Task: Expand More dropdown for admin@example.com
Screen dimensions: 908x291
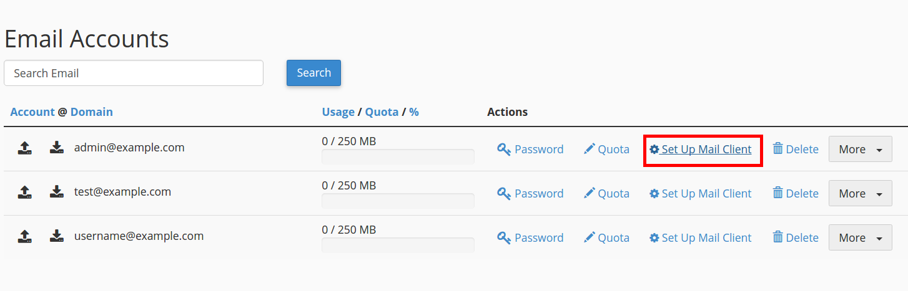Action: pos(860,150)
